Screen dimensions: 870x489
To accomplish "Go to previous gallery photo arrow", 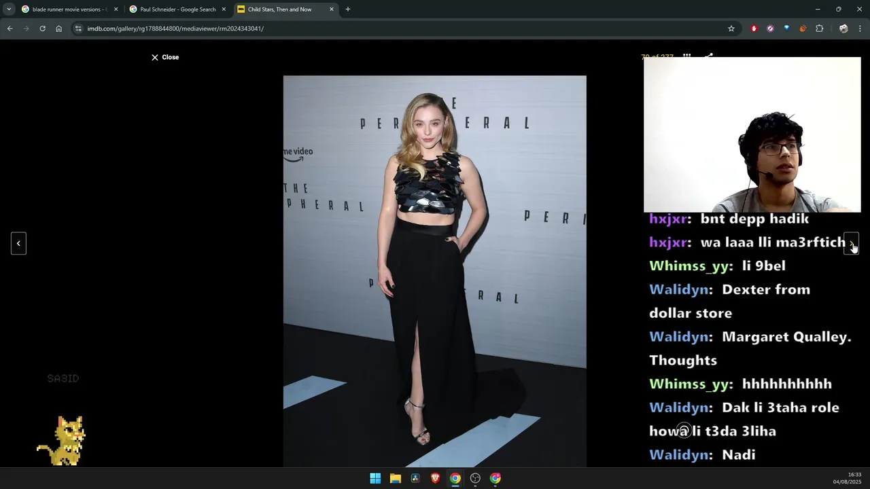I will (x=18, y=243).
